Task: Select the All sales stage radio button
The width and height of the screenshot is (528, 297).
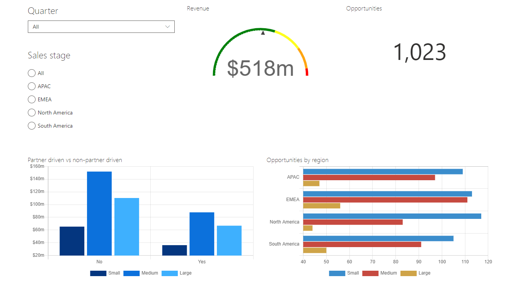Action: (x=32, y=73)
